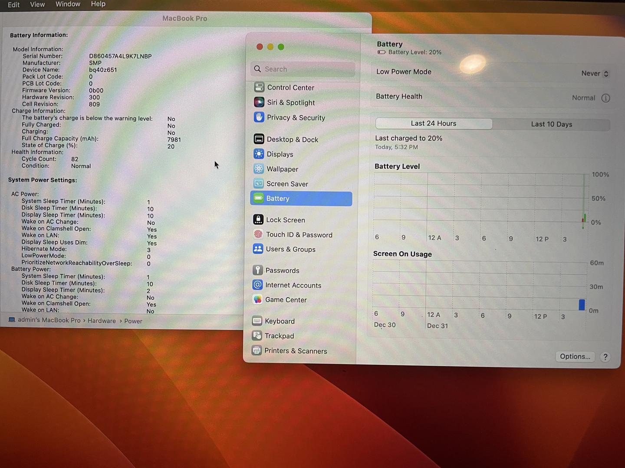Click the Hibernate Mode row in AC Power
Image resolution: width=625 pixels, height=468 pixels.
86,249
